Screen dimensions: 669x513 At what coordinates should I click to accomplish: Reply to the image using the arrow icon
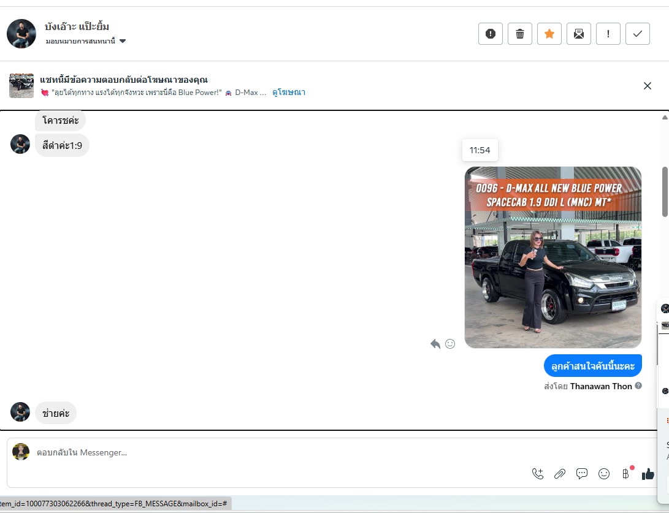435,344
